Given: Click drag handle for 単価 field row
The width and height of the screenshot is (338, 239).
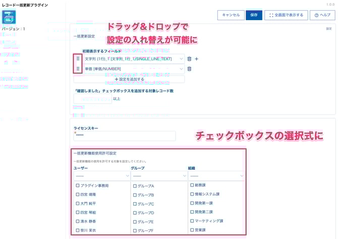Looking at the screenshot, I should (78, 69).
